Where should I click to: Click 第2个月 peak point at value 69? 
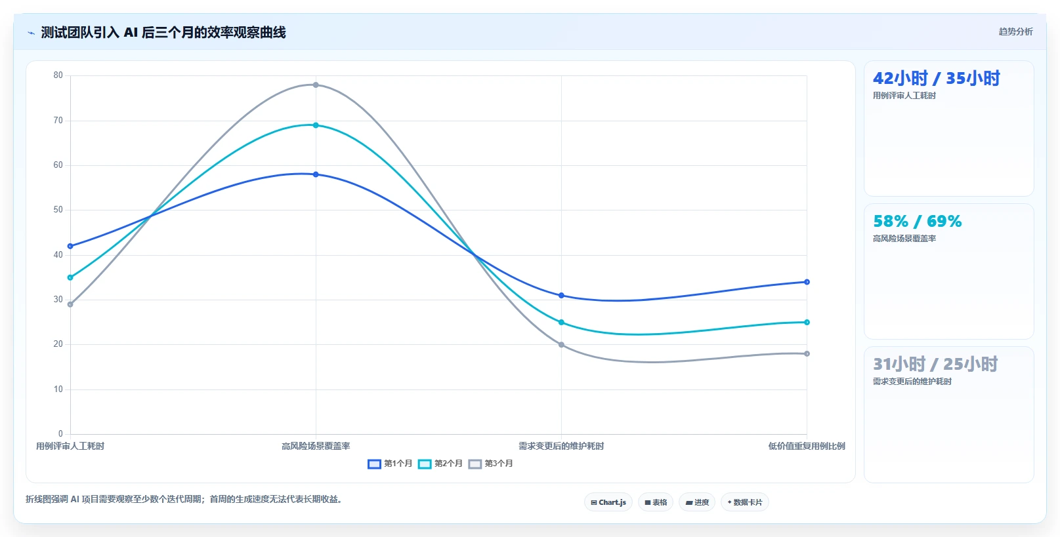click(x=316, y=125)
